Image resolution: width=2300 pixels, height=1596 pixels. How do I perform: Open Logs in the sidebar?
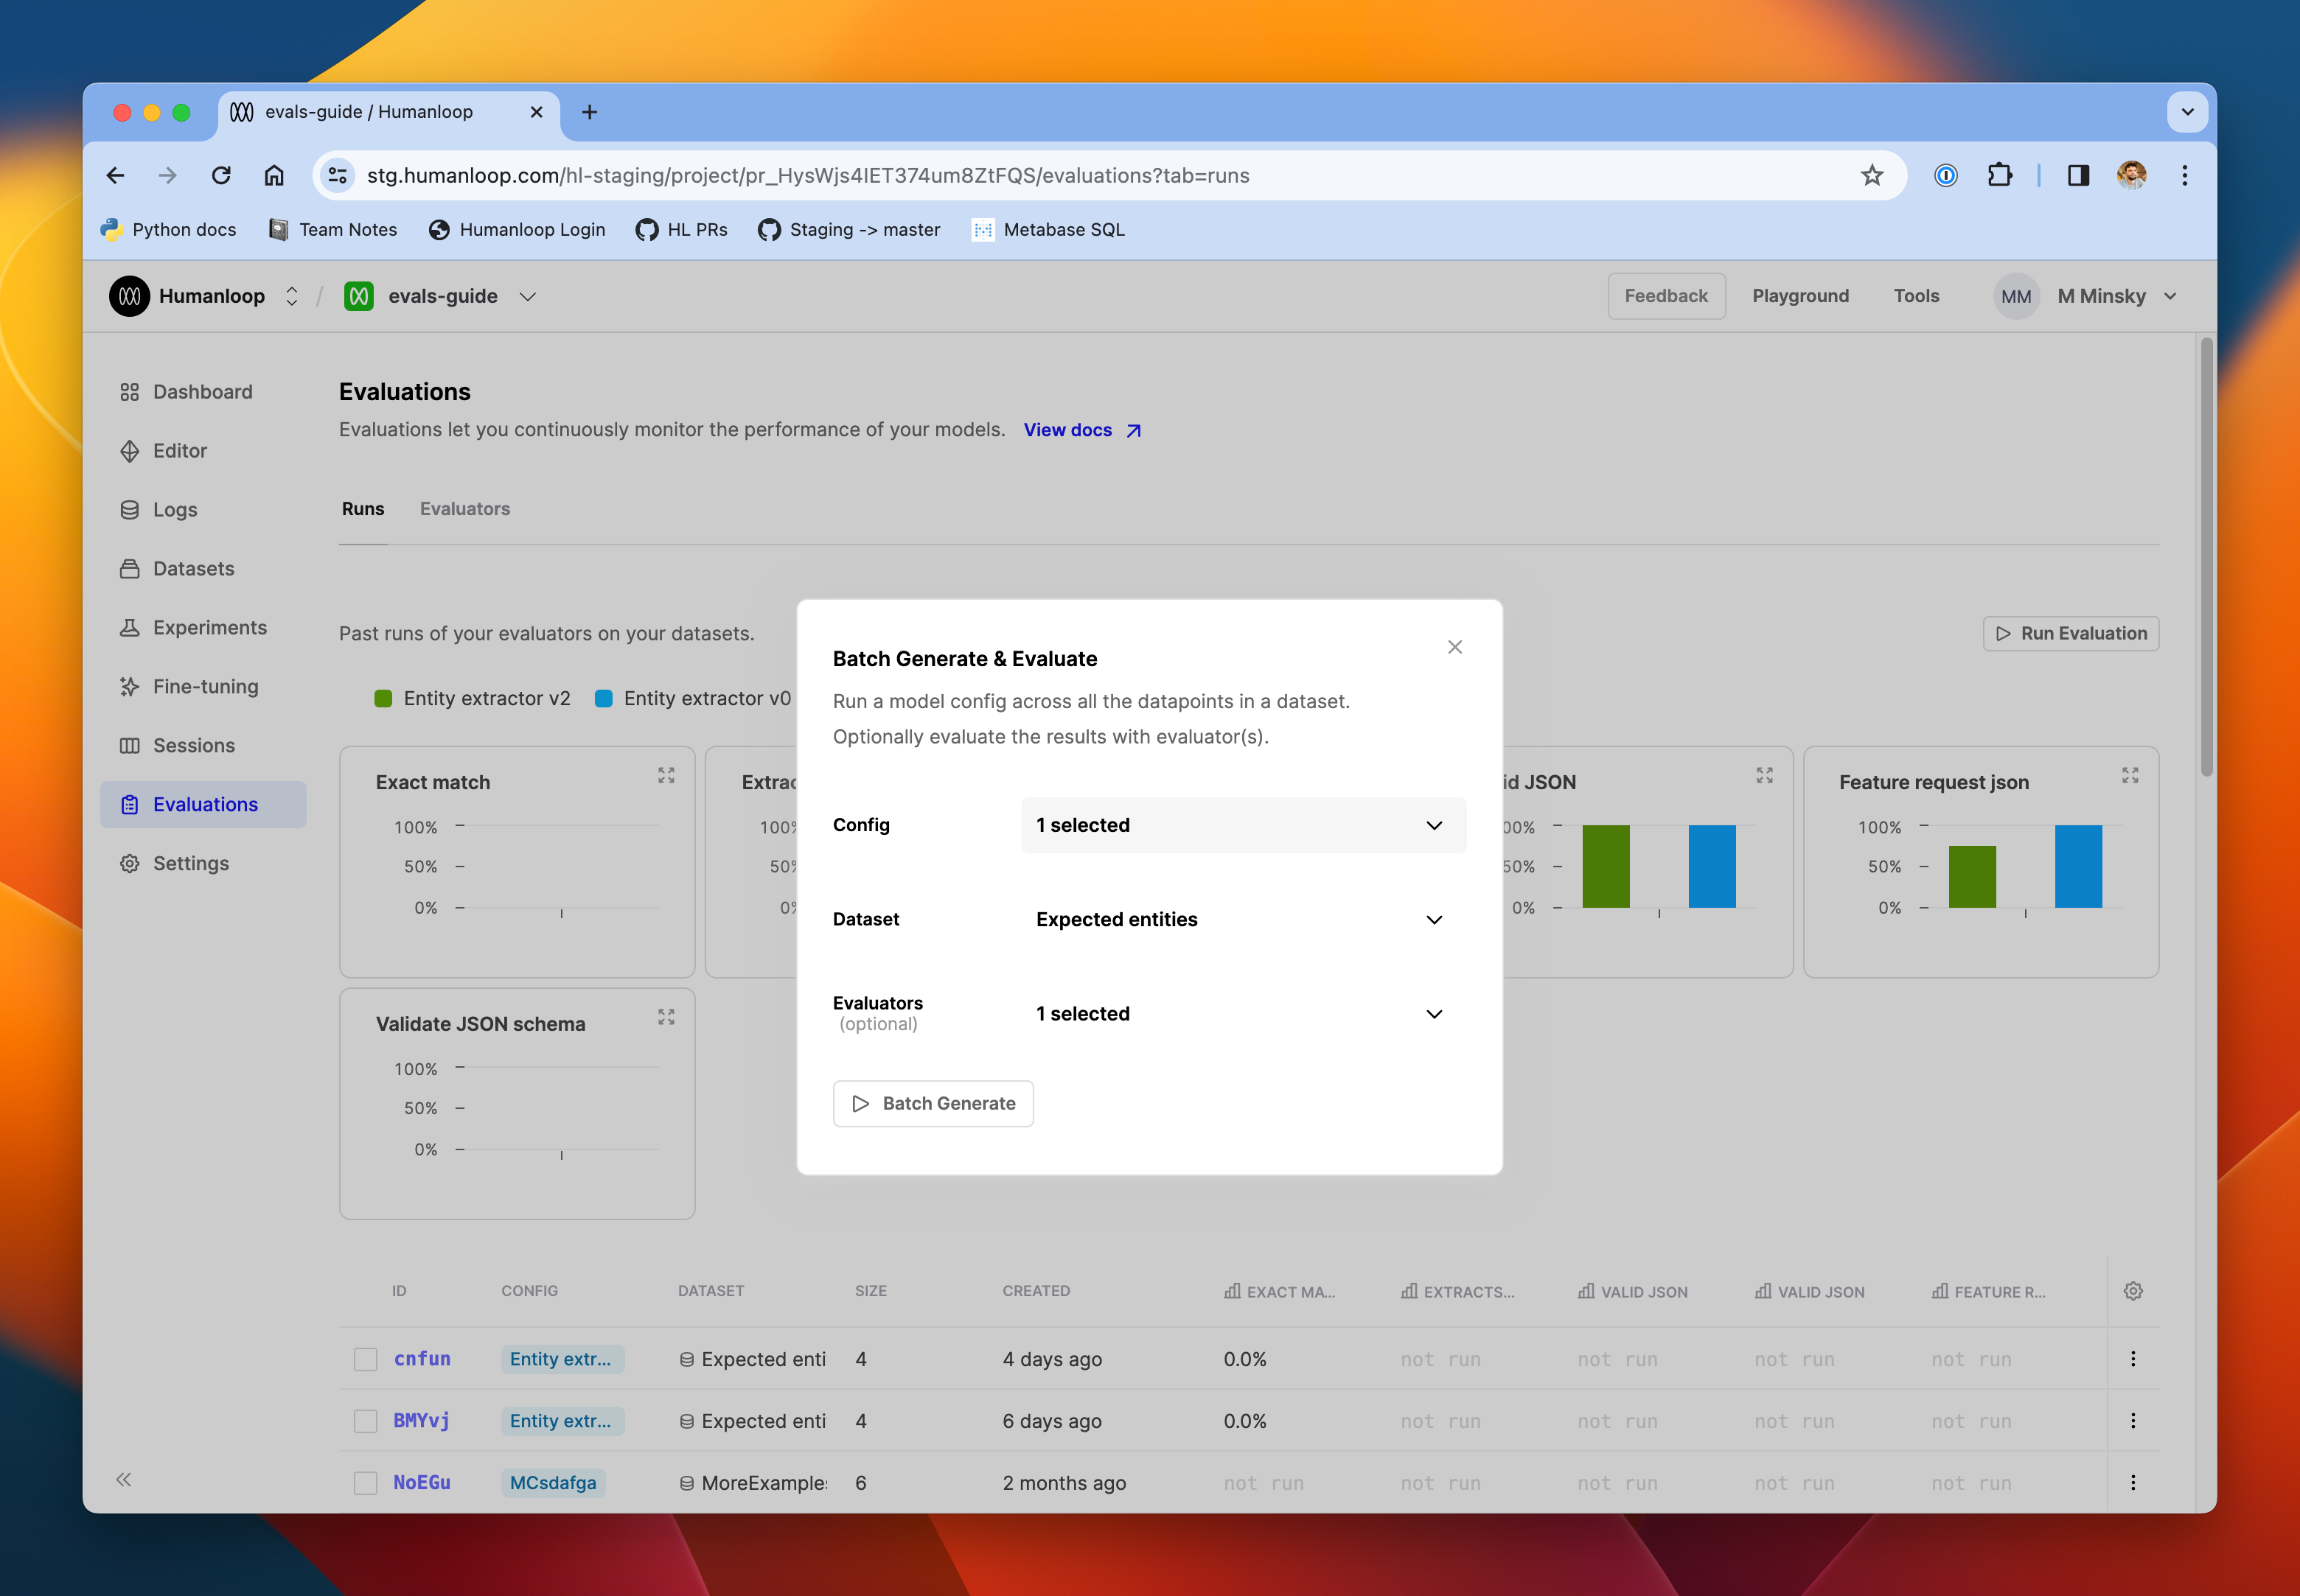click(203, 510)
